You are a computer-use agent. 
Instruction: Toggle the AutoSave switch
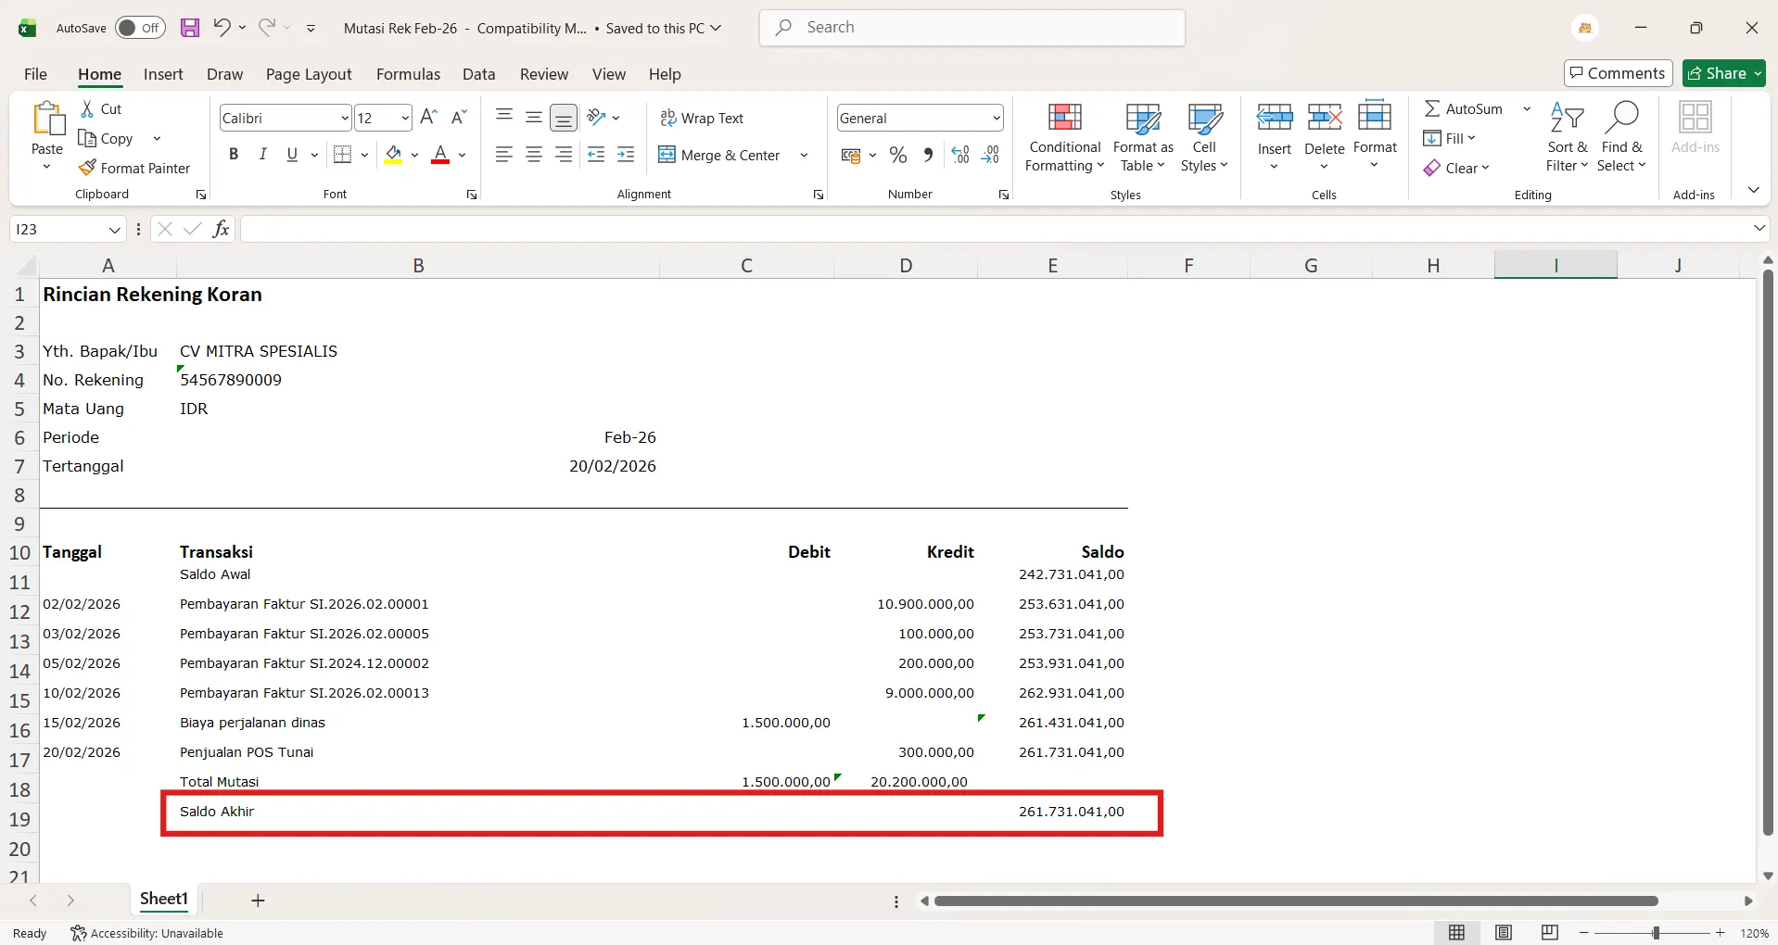140,28
